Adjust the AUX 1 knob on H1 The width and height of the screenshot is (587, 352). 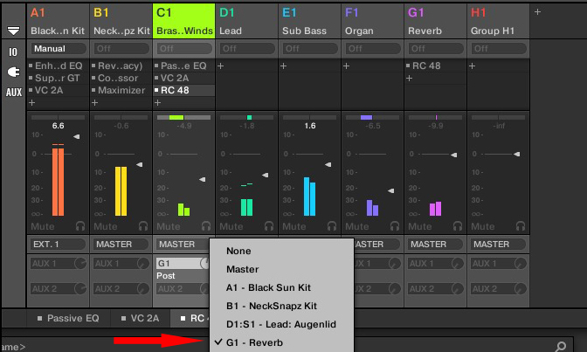click(x=521, y=264)
